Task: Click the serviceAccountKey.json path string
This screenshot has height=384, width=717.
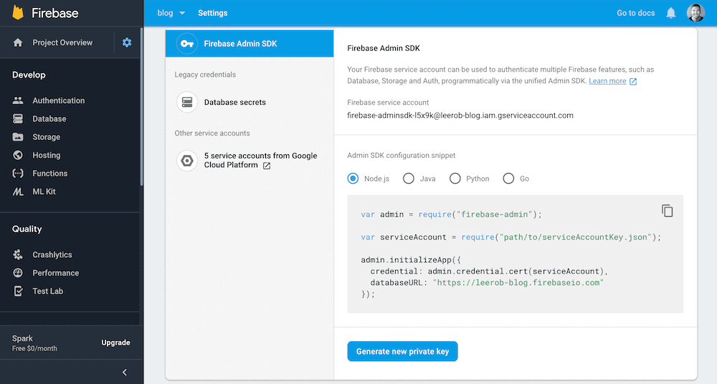Action: pos(575,237)
